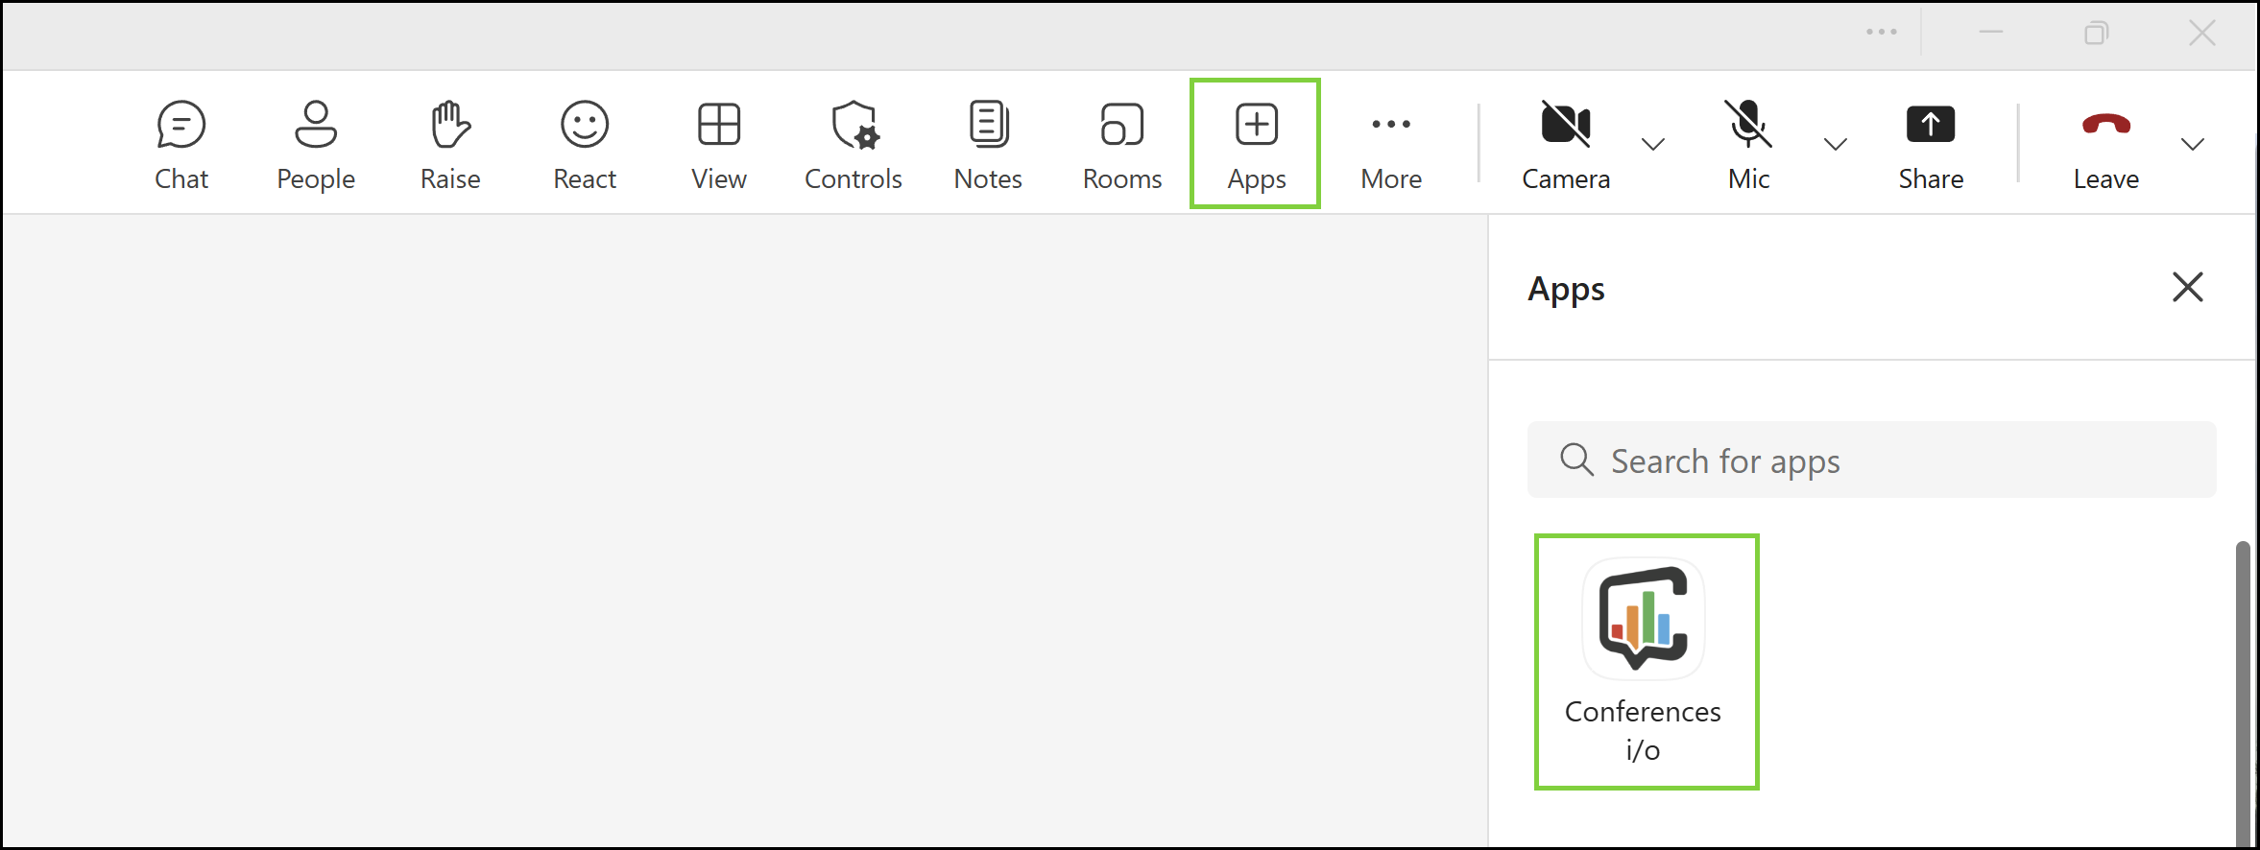
Task: Turn on the Camera
Action: pos(1566,145)
